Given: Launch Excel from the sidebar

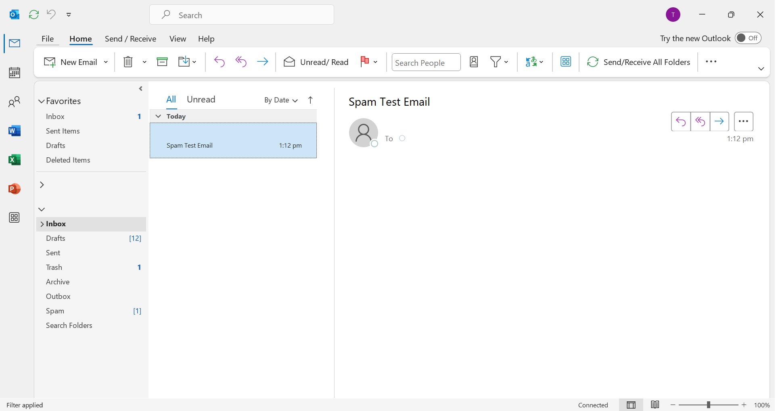Looking at the screenshot, I should tap(15, 160).
